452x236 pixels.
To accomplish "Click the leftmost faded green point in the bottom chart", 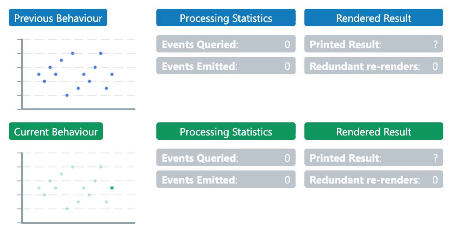I will [39, 188].
